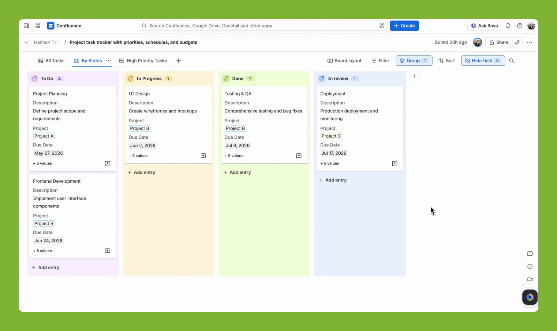Copy the page link icon
The width and height of the screenshot is (557, 331).
[x=517, y=42]
